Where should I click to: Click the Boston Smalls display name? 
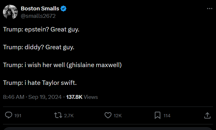tap(40, 9)
